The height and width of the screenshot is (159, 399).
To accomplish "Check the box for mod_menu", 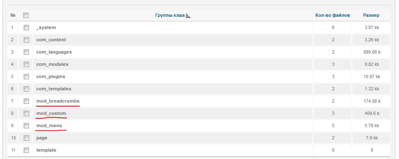I will pos(26,125).
